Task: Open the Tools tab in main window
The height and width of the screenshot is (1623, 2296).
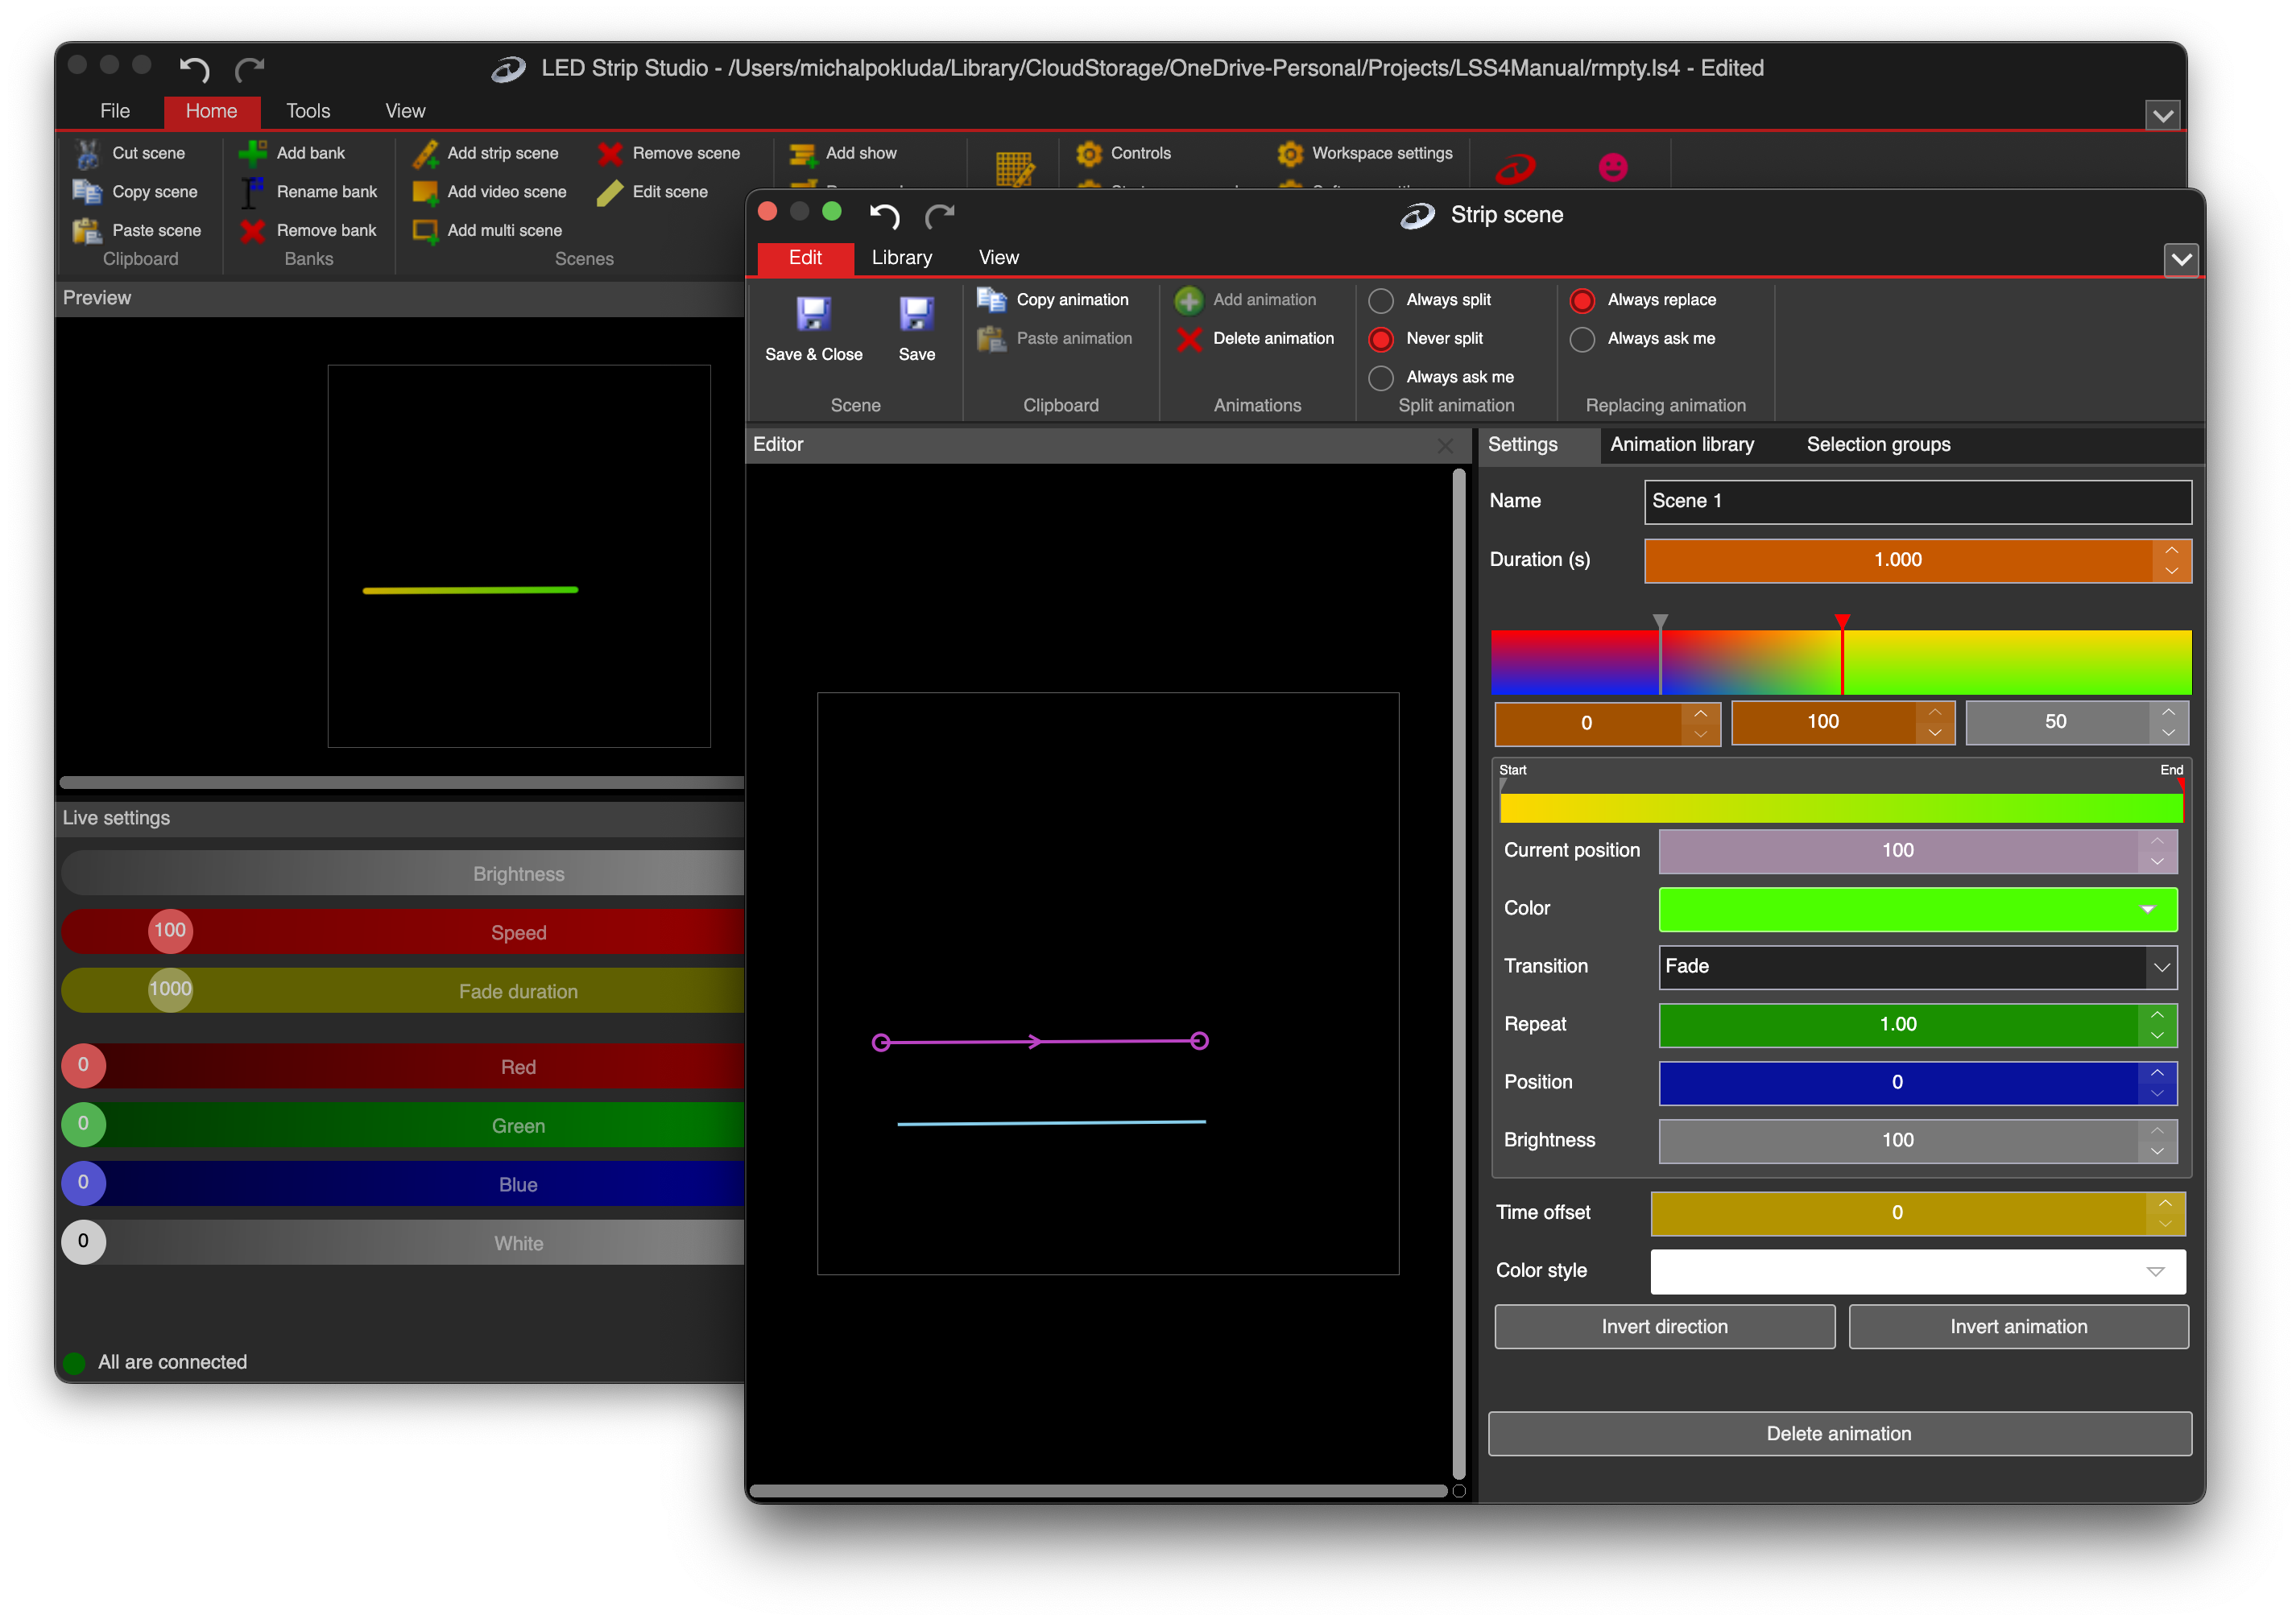Action: point(308,111)
